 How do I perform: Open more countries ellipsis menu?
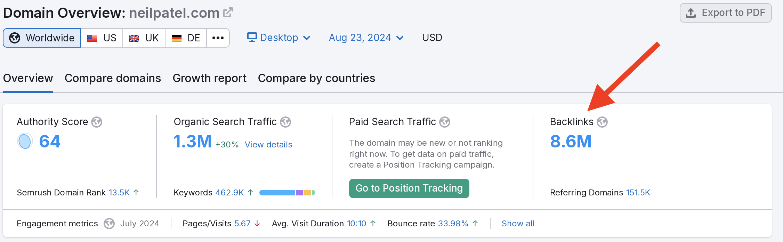click(218, 38)
